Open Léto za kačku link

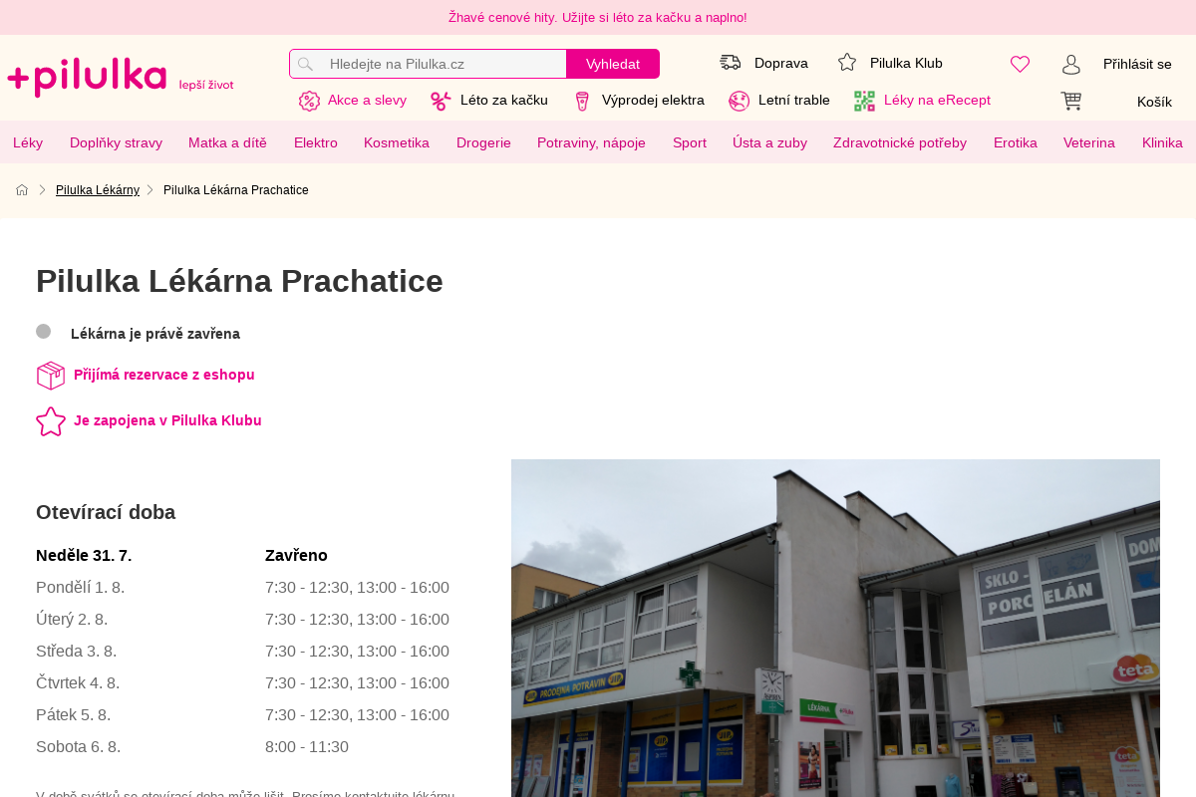(504, 100)
